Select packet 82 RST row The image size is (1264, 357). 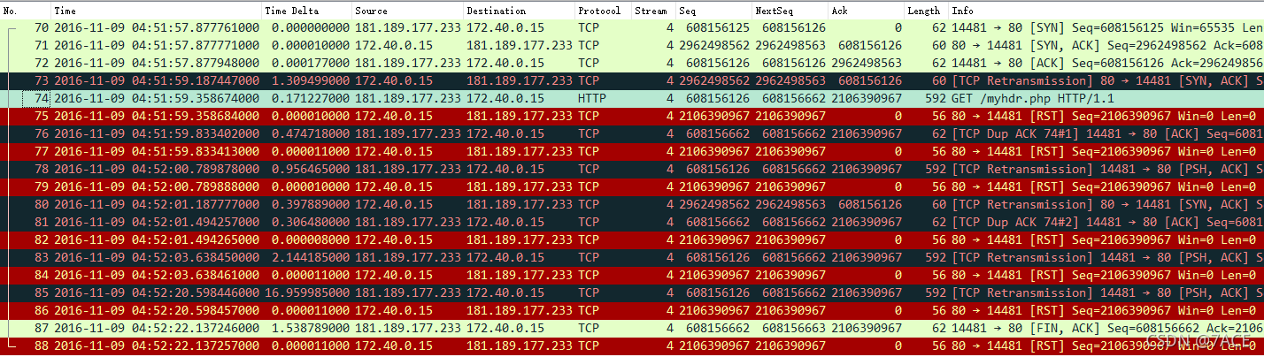pos(632,239)
